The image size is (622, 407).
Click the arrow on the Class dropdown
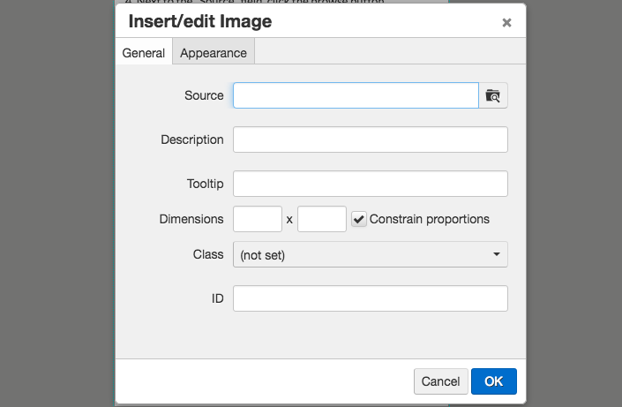[x=496, y=254]
